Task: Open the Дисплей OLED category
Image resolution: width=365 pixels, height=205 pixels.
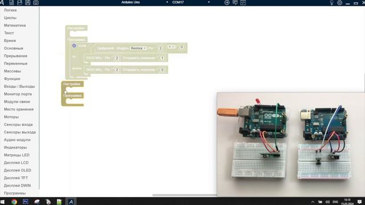Action: (18, 170)
